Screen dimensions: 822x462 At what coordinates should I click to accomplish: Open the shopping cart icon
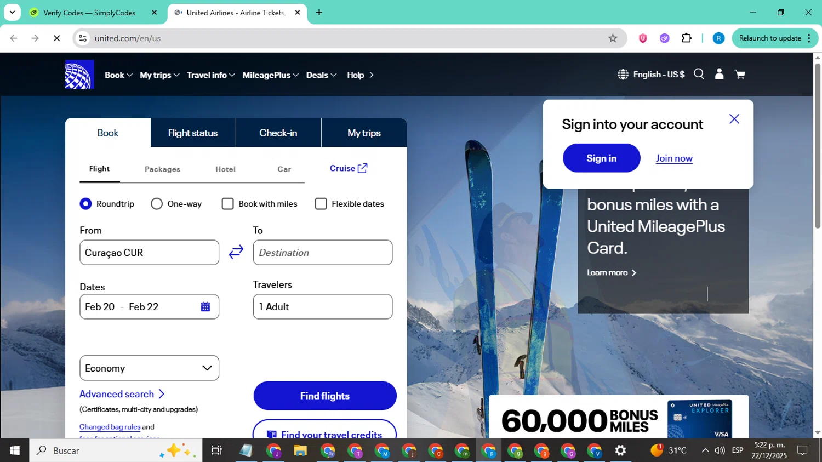pyautogui.click(x=740, y=75)
